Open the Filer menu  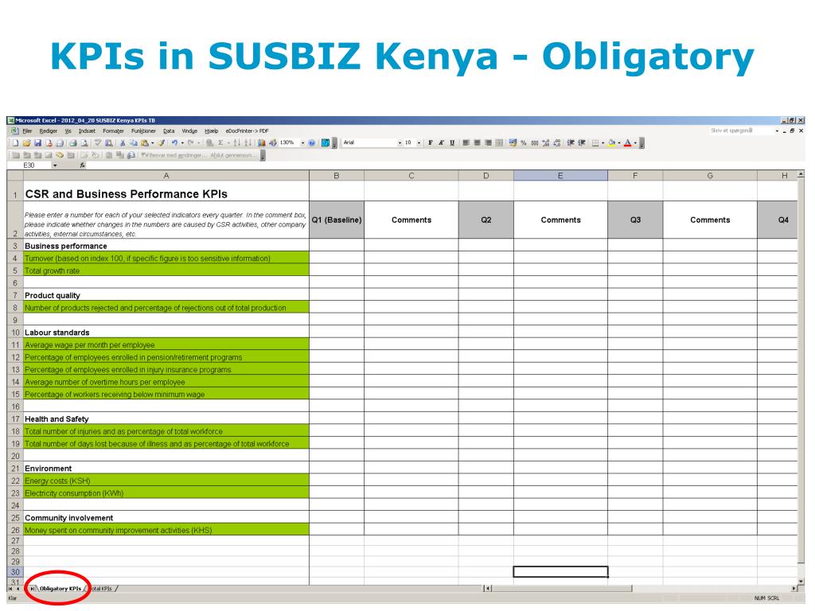[27, 131]
